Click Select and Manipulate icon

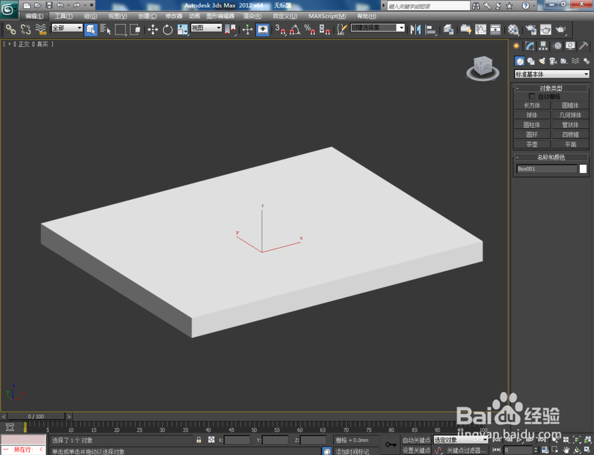[x=247, y=30]
